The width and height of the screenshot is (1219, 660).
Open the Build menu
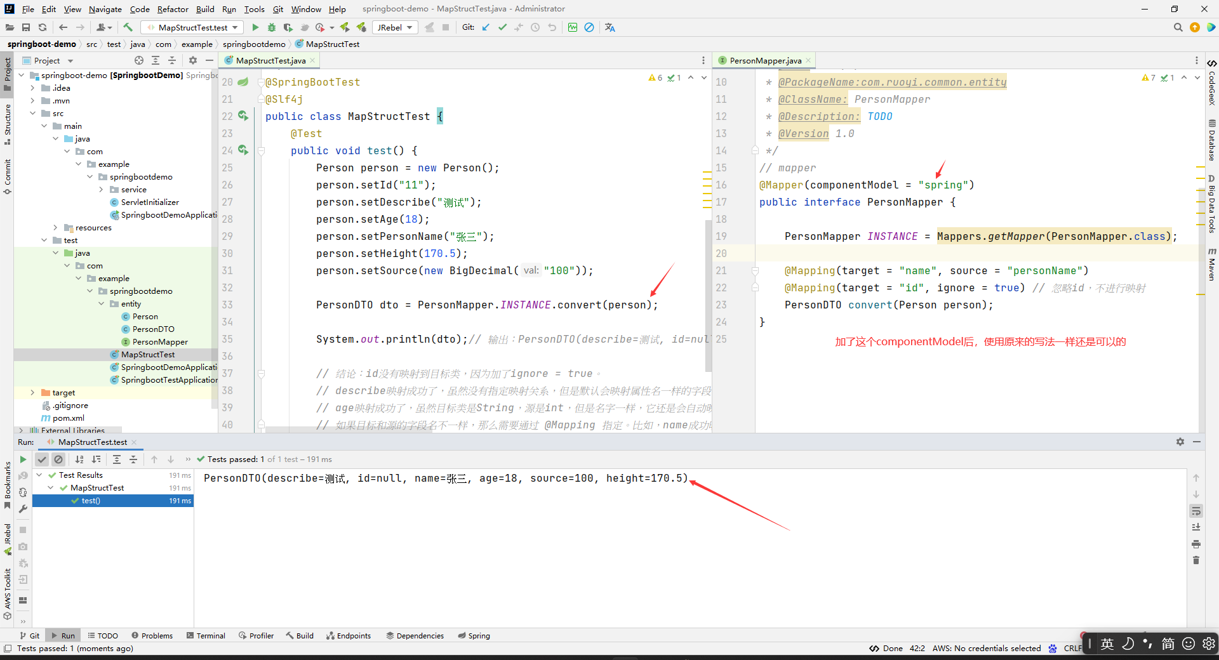(x=205, y=9)
